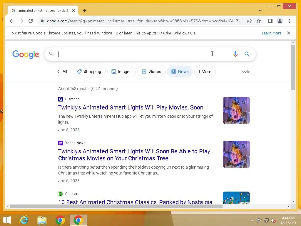Viewport: 301px width, 226px height.
Task: Click the scroll down arrow
Action: (x=293, y=201)
